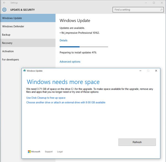
Task: Open Windows Defender settings
Action: click(28, 26)
